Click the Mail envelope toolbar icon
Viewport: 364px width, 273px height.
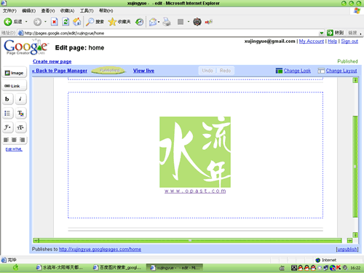153,22
